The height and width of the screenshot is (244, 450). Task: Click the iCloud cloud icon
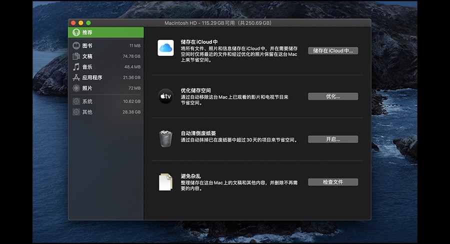coord(165,48)
